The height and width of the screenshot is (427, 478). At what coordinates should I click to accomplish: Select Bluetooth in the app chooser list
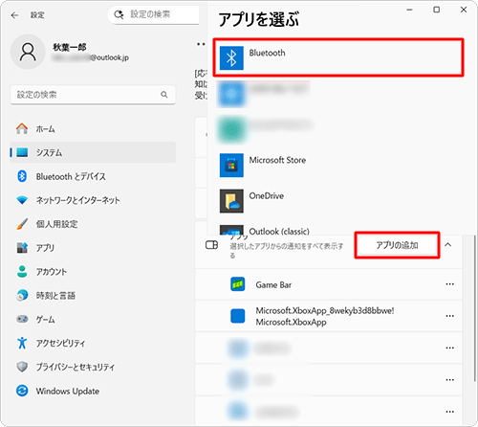(338, 57)
